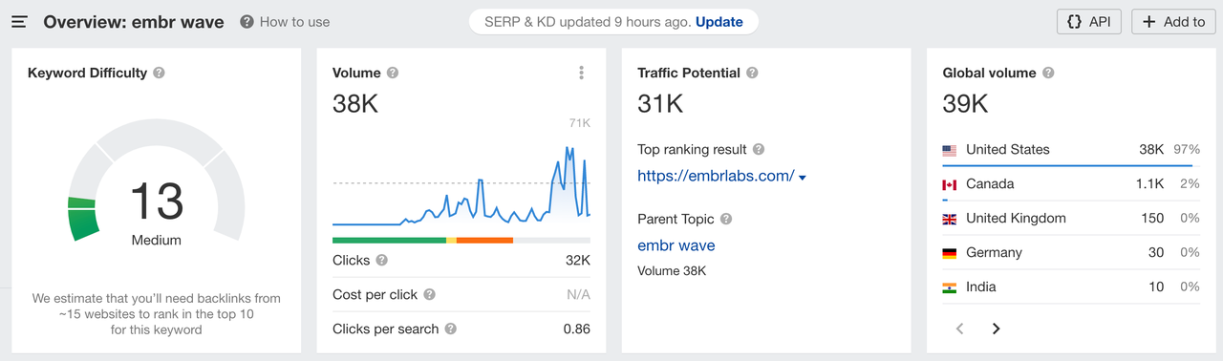
Task: Click the United States 97% share figure
Action: click(1188, 150)
